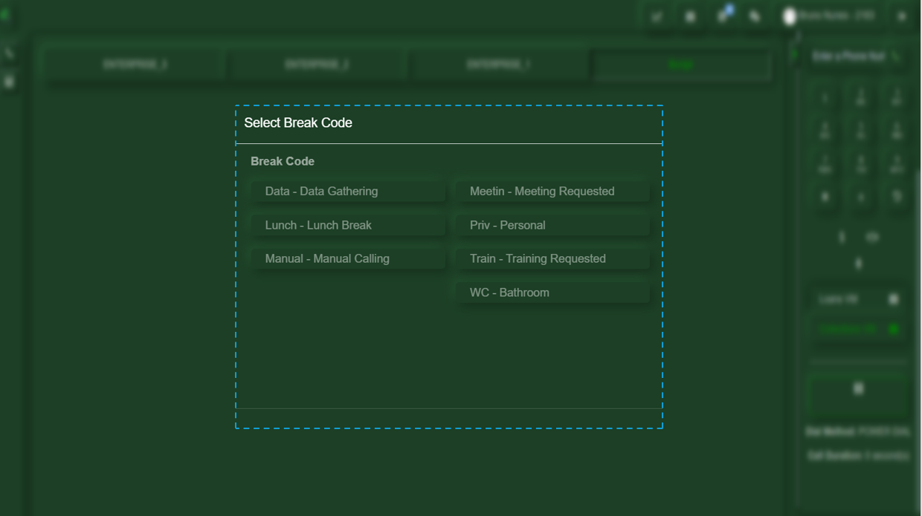
Task: Open the green highlighted tab
Action: coord(681,65)
